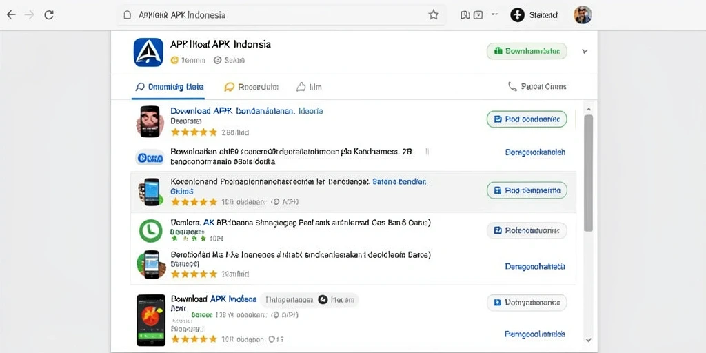Image resolution: width=706 pixels, height=353 pixels.
Task: Click the first Plod oondoeniac button
Action: pos(527,119)
